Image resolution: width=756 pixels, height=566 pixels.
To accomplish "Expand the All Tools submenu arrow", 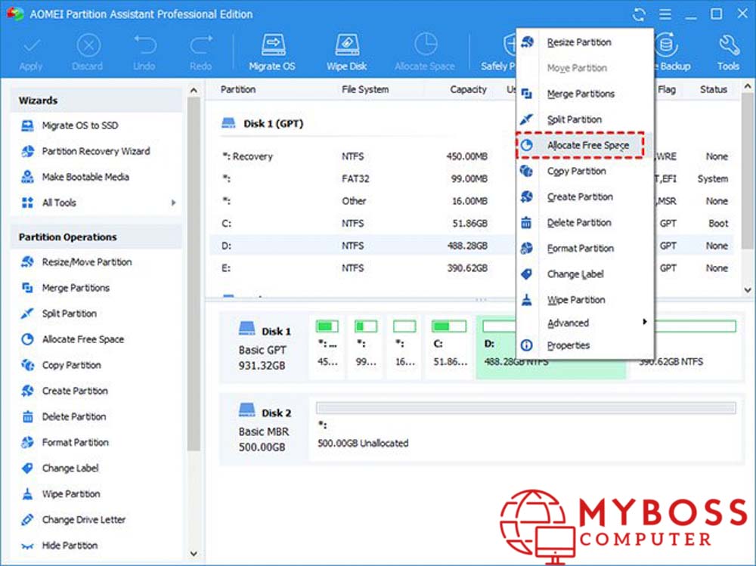I will [174, 203].
